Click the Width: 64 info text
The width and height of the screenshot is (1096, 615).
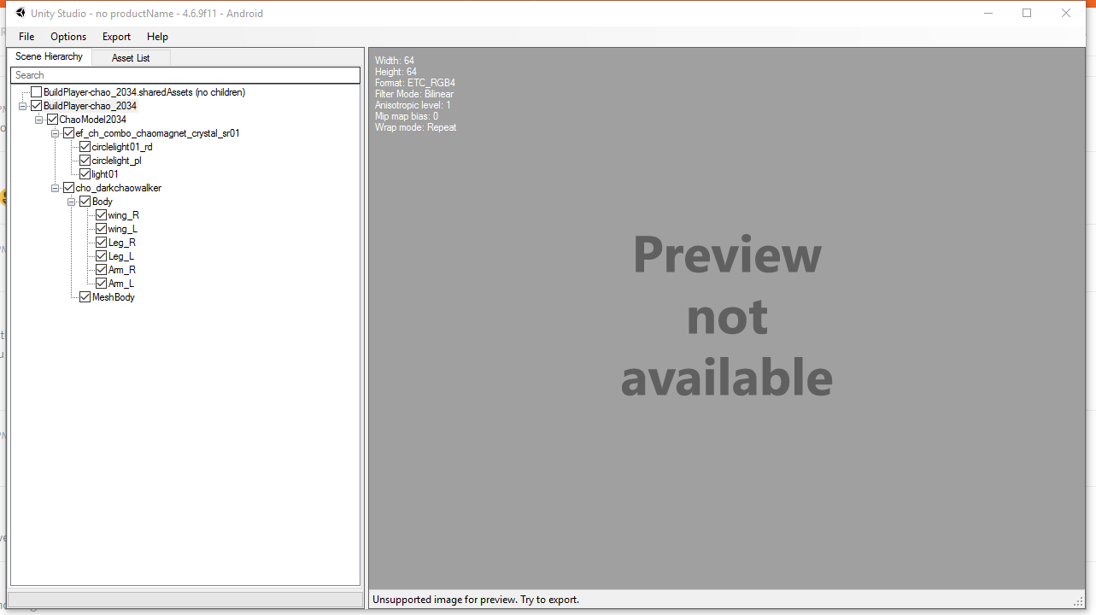(395, 61)
